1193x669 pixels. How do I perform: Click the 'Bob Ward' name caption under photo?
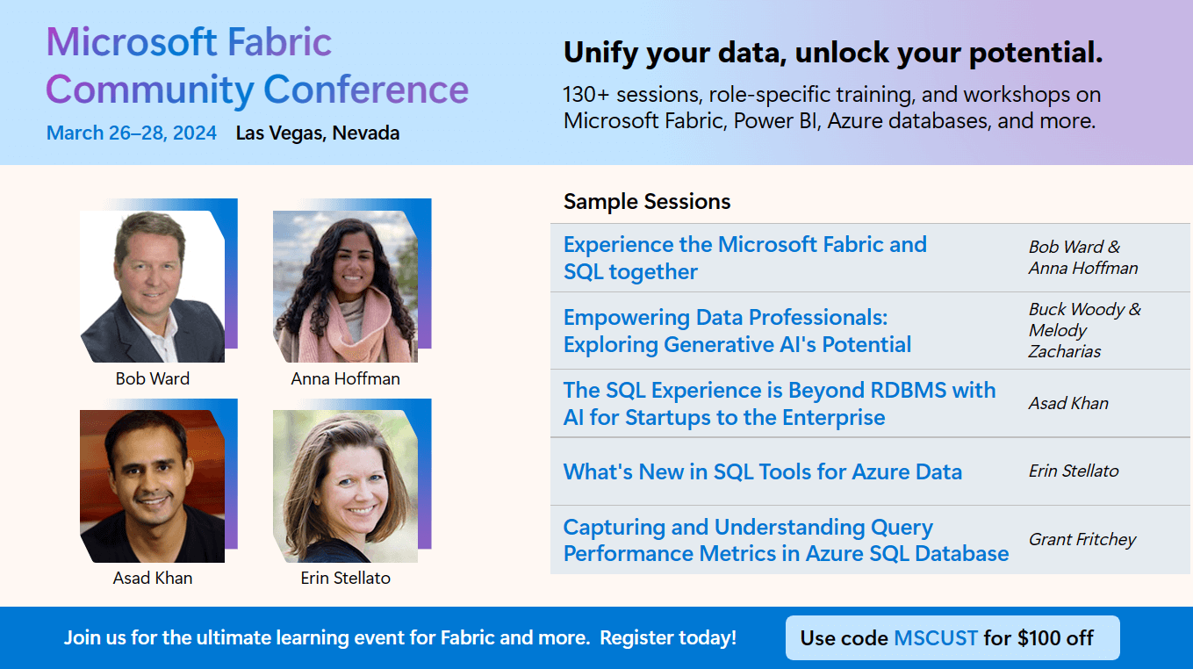[x=152, y=378]
